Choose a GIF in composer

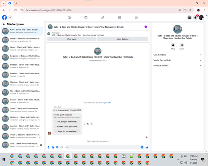(62, 147)
